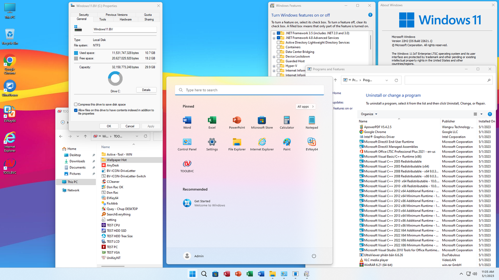Screen dimensions: 499x280
Task: Select the UltraViewer desktop shortcut
Action: [x=10, y=89]
